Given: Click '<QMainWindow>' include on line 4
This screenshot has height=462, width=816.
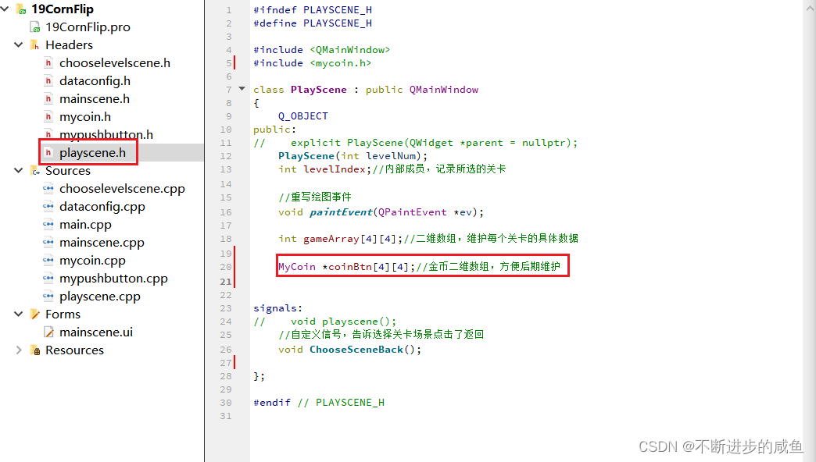Looking at the screenshot, I should 349,50.
